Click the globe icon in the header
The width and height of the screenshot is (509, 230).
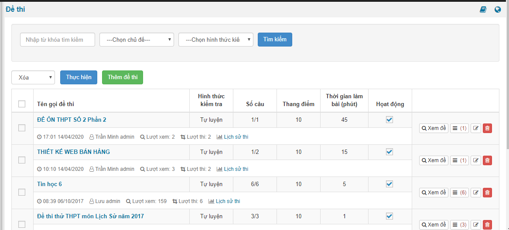(x=498, y=9)
